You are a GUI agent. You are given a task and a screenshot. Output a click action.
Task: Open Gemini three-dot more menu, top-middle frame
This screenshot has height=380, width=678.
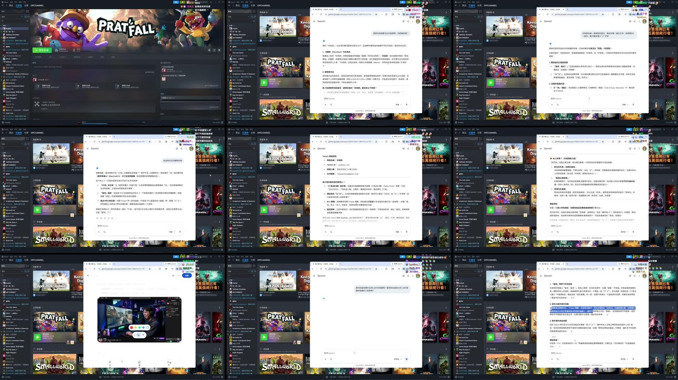tap(412, 21)
